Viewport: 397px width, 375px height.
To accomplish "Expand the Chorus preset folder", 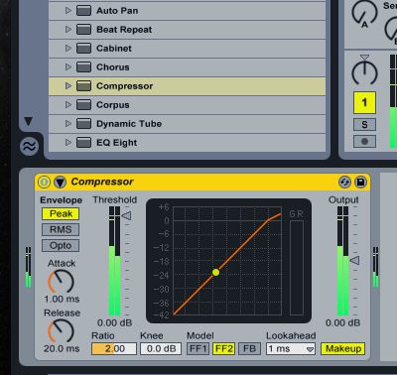I will (x=68, y=67).
